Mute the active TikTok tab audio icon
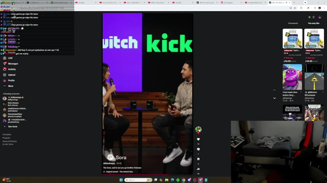The width and height of the screenshot is (327, 183). click(x=286, y=3)
